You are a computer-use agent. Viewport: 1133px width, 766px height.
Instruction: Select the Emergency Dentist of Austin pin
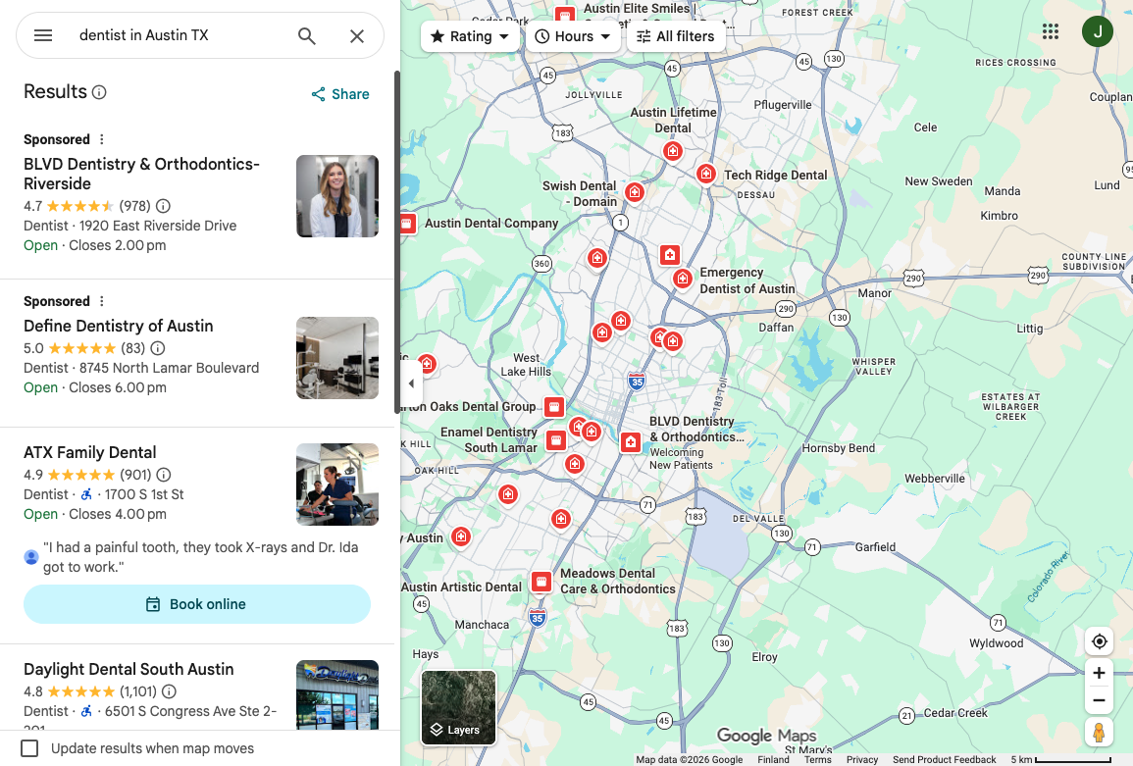[682, 279]
